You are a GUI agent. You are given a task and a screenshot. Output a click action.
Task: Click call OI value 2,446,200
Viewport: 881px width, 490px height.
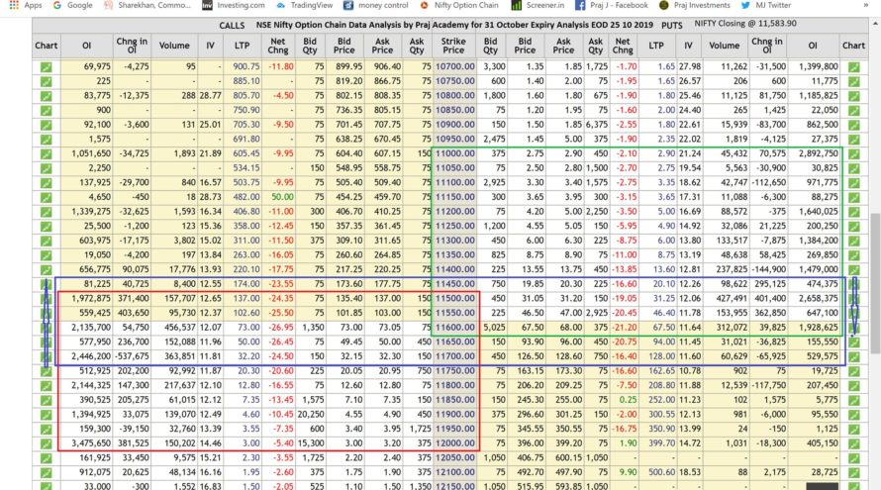click(91, 356)
